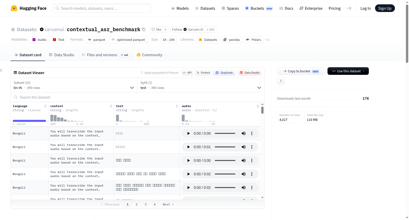Open Models in top navigation
The image size is (409, 220).
[x=180, y=8]
